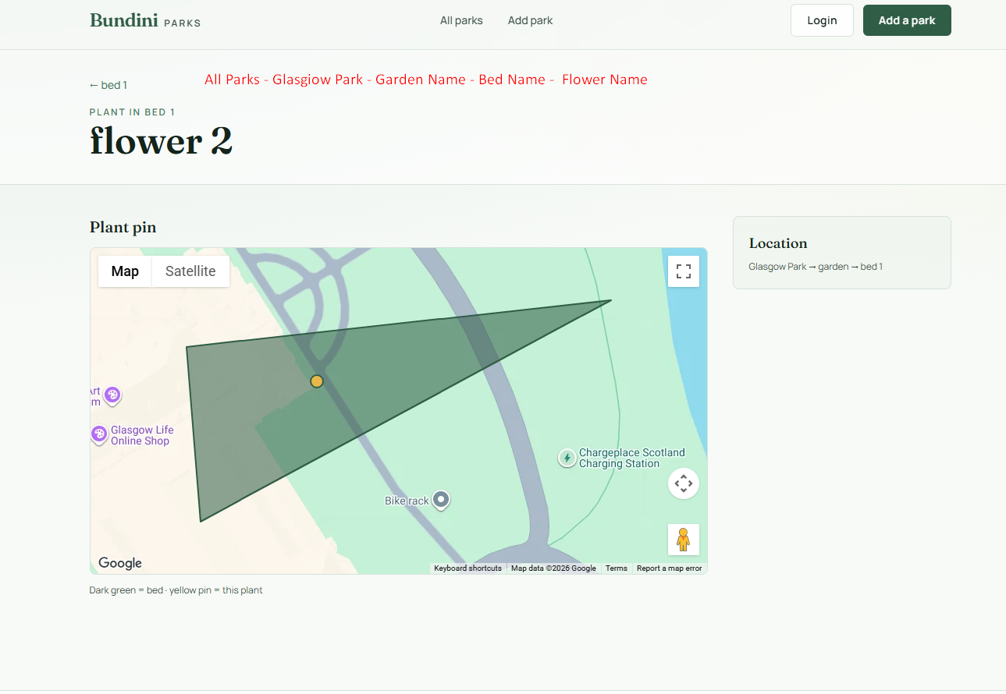Click the Google logo on map
The image size is (1006, 694).
pos(120,563)
